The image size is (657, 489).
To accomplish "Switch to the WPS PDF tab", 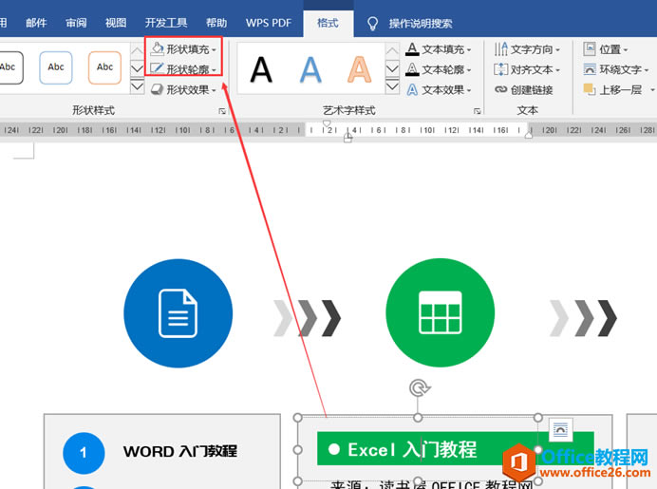I will [x=268, y=23].
